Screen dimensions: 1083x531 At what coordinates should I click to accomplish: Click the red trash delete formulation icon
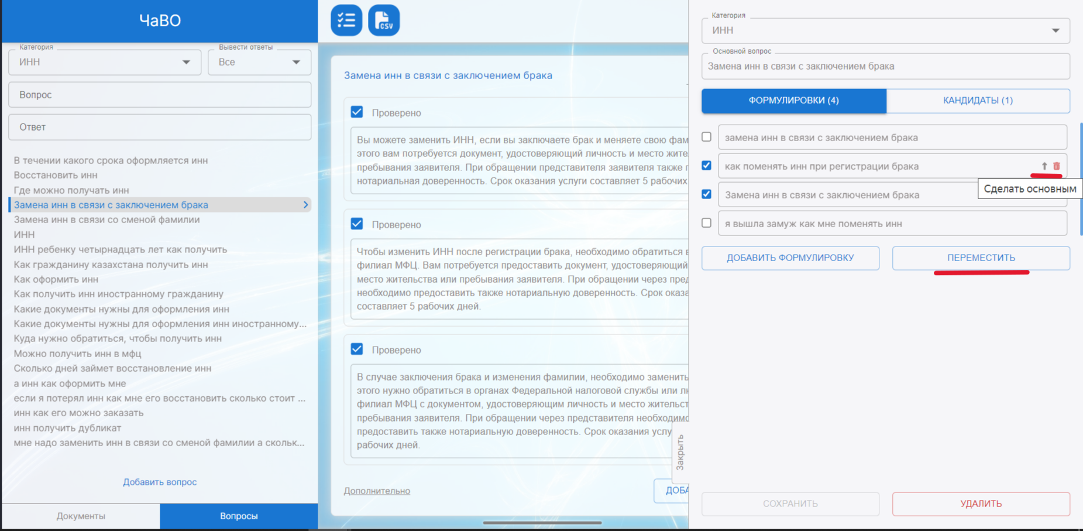(1057, 166)
